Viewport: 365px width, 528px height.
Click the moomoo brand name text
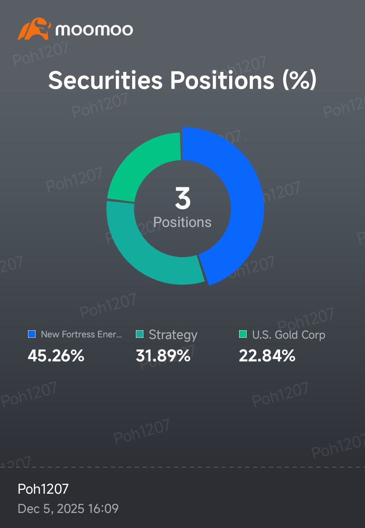point(94,30)
